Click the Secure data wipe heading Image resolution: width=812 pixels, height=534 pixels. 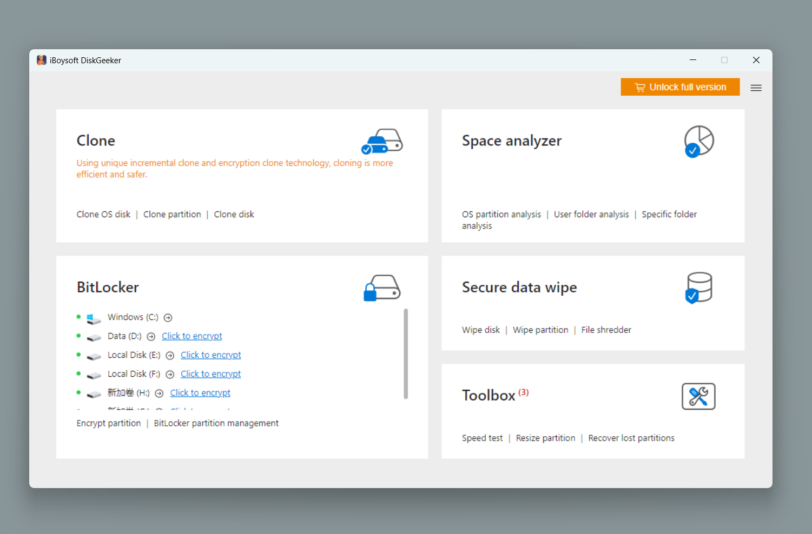519,288
